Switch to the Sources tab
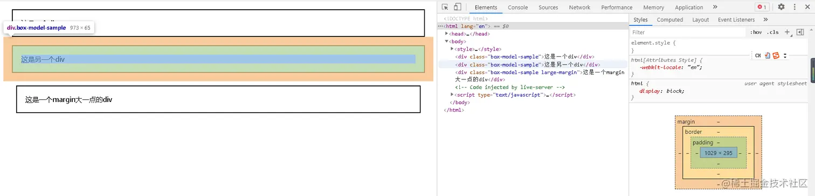 548,8
